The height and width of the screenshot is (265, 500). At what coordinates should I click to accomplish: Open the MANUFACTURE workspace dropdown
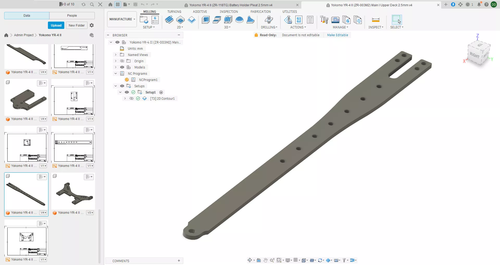(122, 19)
